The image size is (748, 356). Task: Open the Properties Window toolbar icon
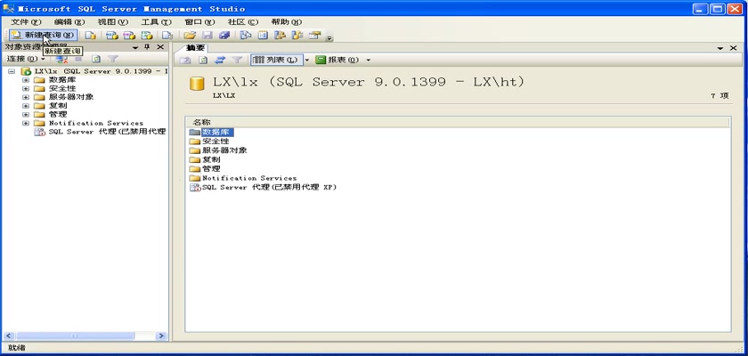[314, 36]
